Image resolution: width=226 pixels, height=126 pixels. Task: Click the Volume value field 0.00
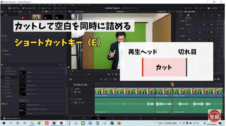pyautogui.click(x=211, y=24)
